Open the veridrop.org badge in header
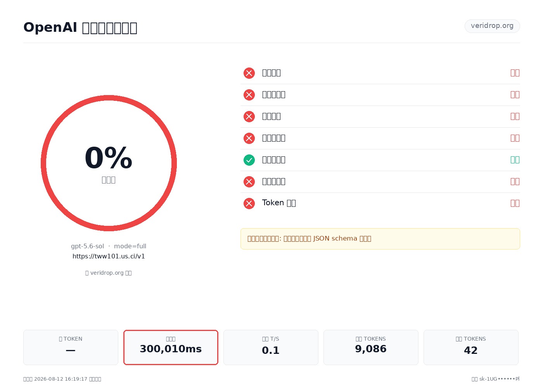 [492, 26]
